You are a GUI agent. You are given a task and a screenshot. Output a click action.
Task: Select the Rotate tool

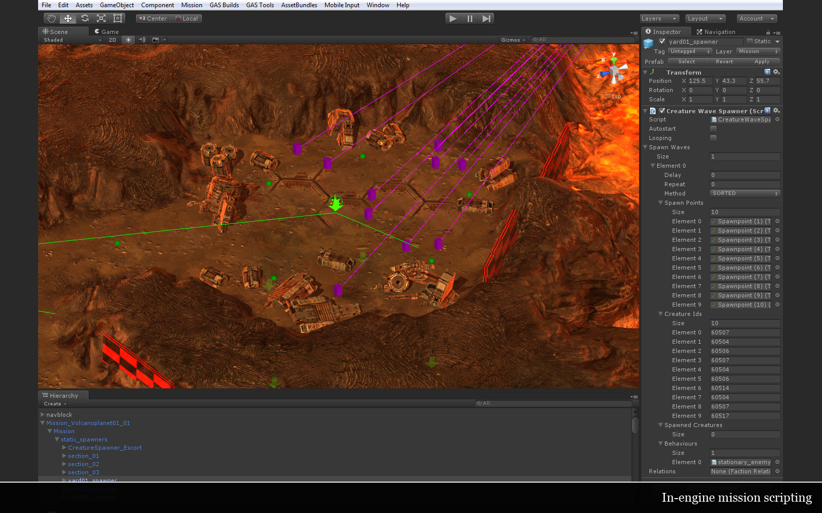coord(85,19)
